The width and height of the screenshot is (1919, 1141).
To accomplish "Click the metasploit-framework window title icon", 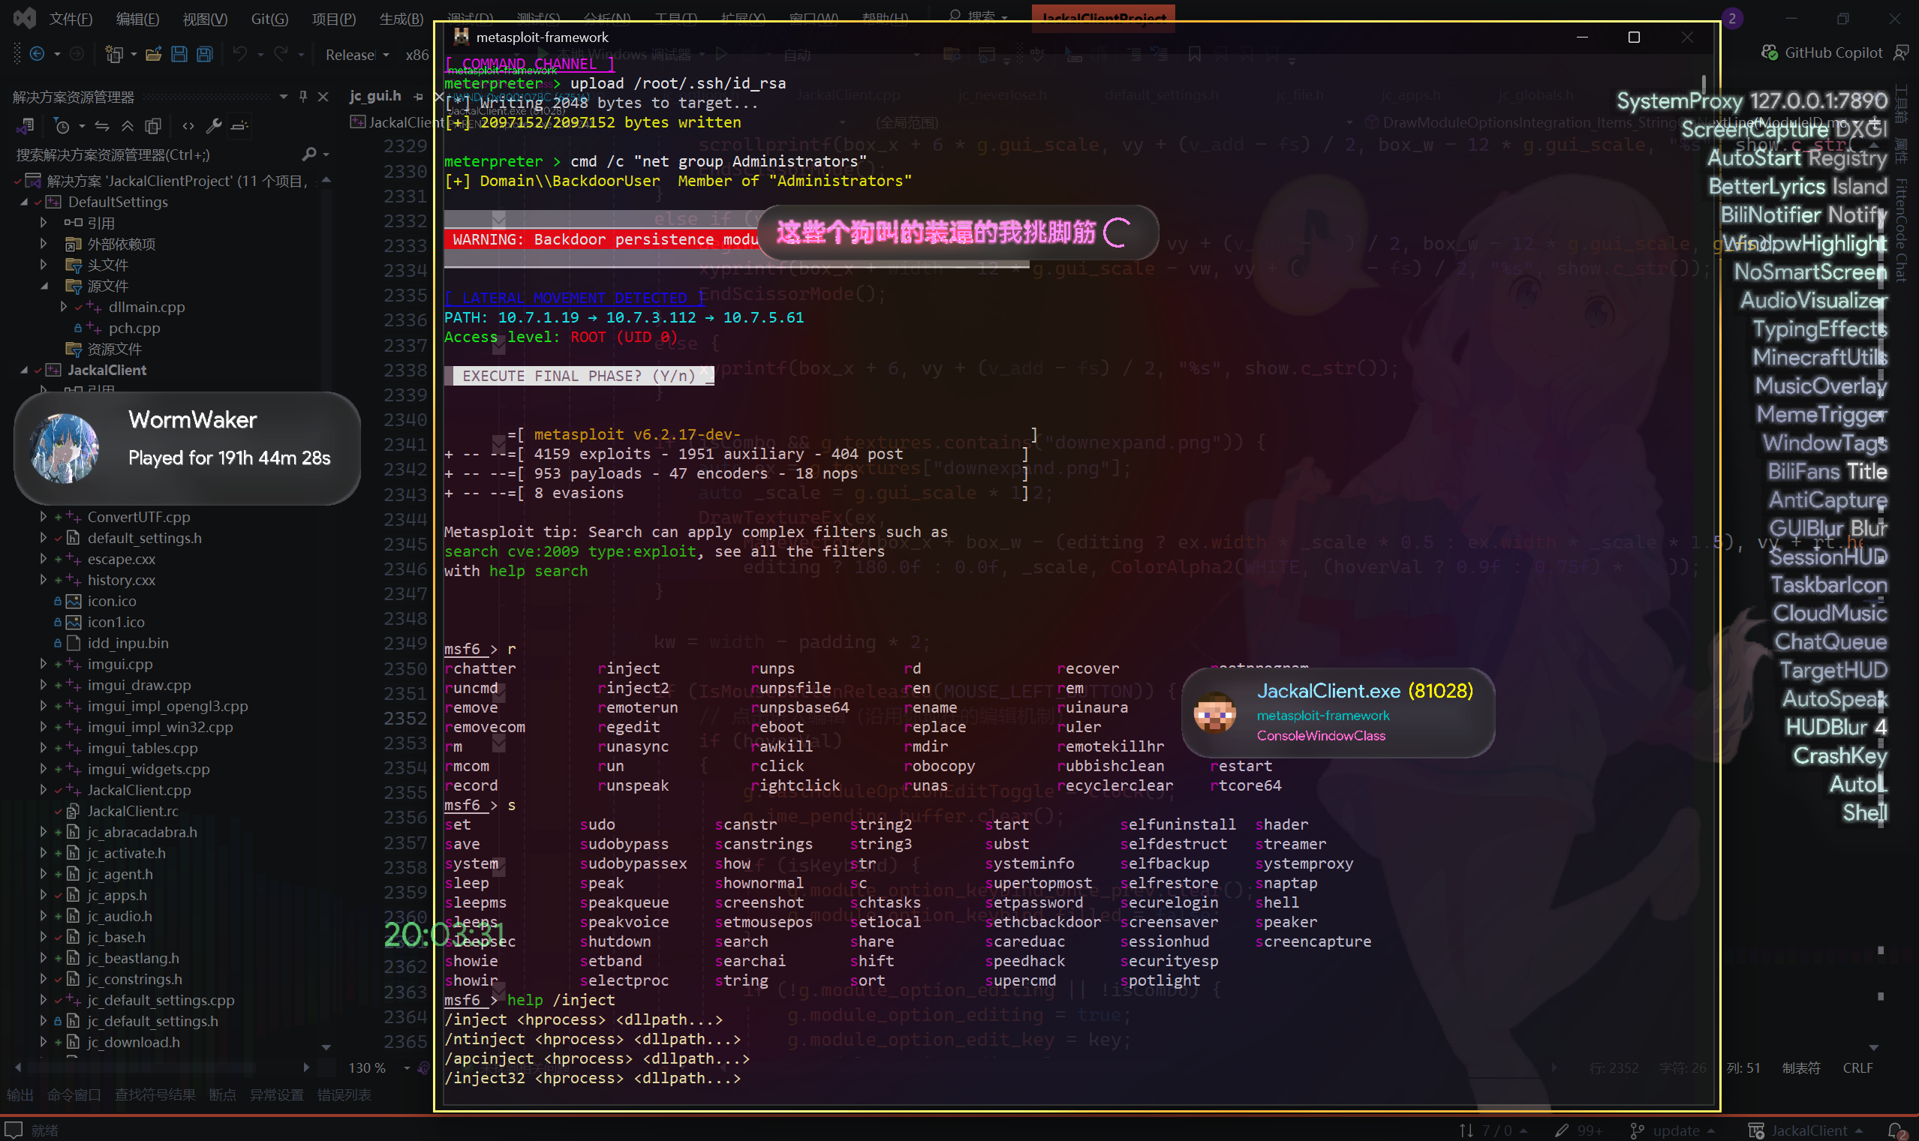I will pos(462,36).
